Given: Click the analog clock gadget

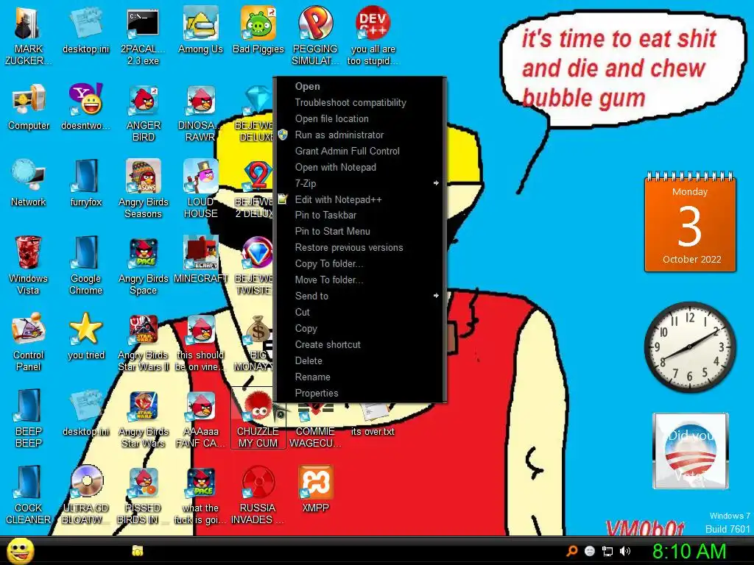Looking at the screenshot, I should coord(690,347).
